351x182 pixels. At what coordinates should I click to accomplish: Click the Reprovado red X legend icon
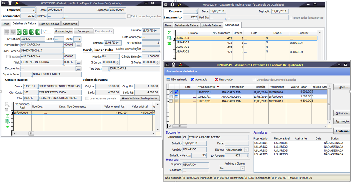click(217, 79)
